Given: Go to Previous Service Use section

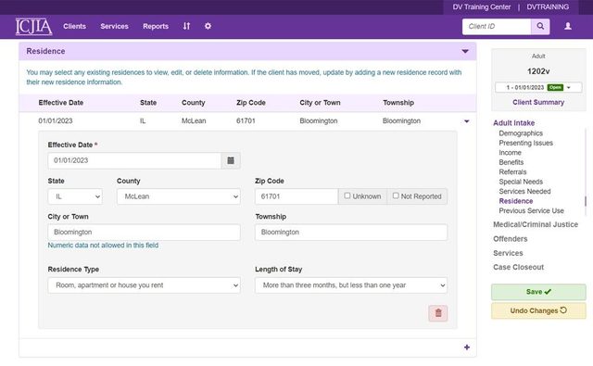Looking at the screenshot, I should [531, 211].
